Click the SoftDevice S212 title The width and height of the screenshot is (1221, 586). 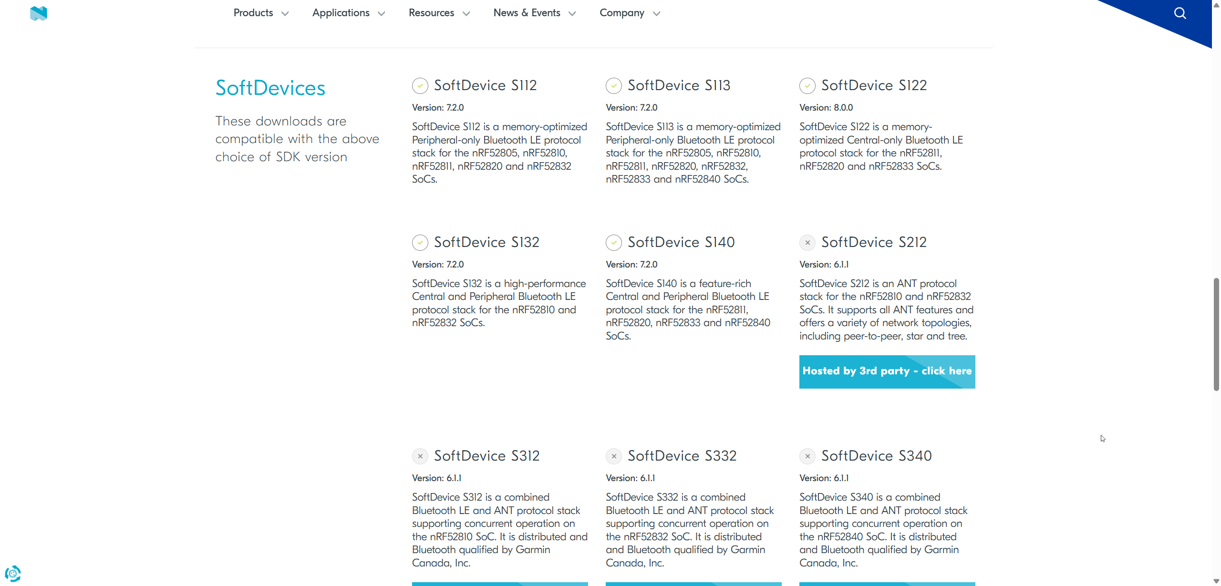tap(874, 242)
